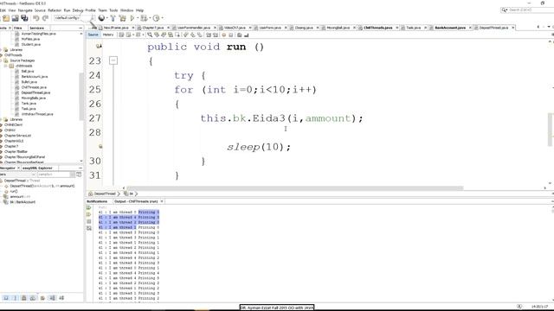Click the warning glyph on the sleep line
The width and height of the screenshot is (554, 311).
coord(100,146)
